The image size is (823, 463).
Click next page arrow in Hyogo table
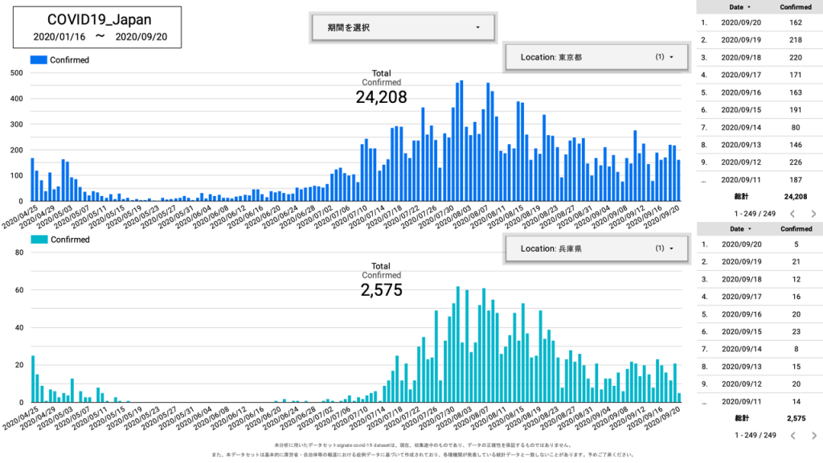(813, 435)
